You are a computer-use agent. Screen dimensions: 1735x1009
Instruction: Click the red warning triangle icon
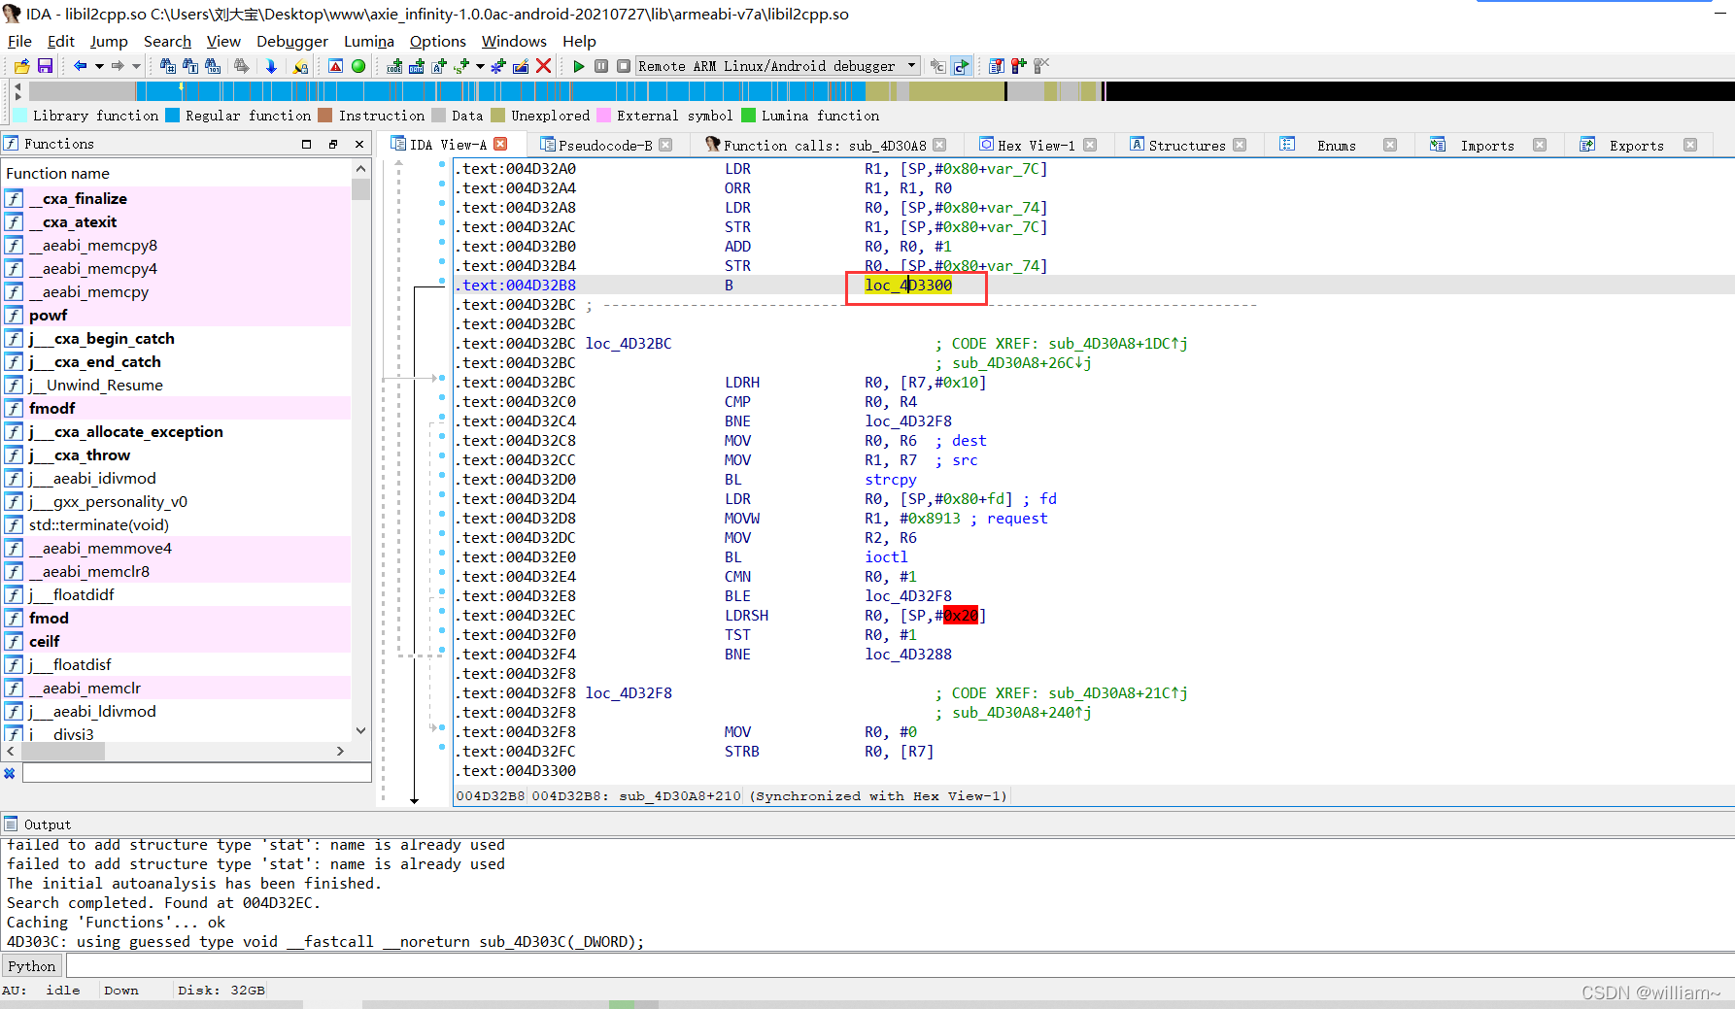click(x=335, y=66)
